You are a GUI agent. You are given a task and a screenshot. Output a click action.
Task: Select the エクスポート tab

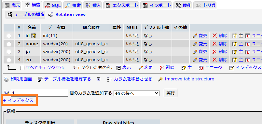point(121,5)
